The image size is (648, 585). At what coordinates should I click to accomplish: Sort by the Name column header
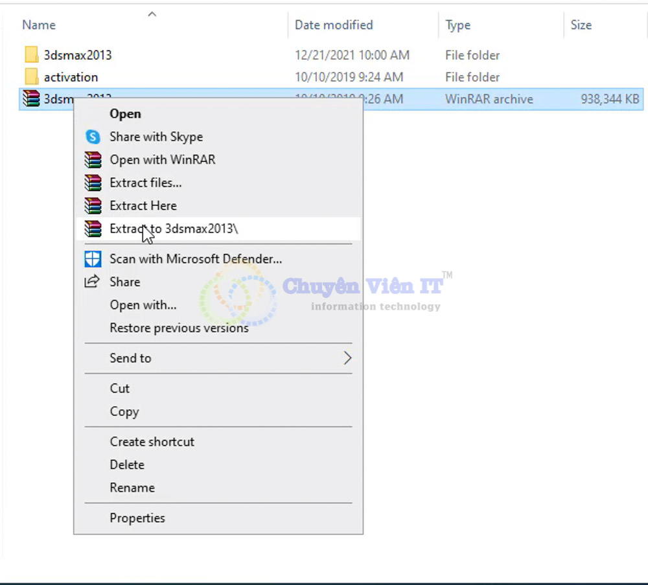pos(39,25)
